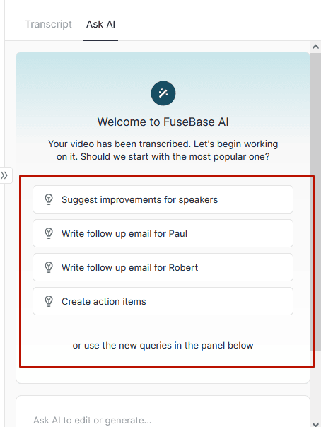Click the scrollbar up arrow
The height and width of the screenshot is (427, 321).
pos(315,47)
